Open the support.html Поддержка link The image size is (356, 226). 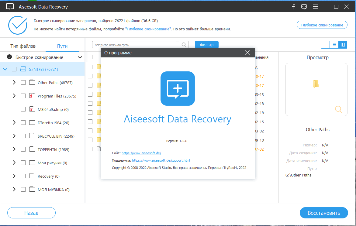pyautogui.click(x=161, y=160)
